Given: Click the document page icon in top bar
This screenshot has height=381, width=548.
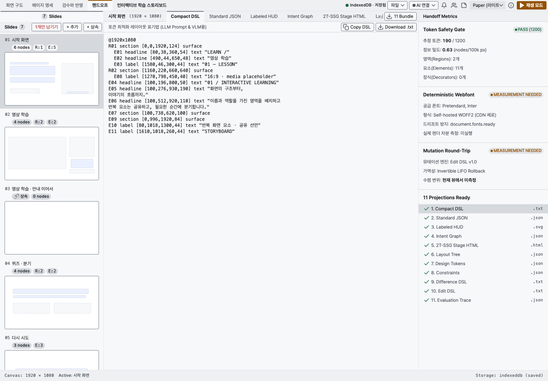Looking at the screenshot, I should (x=464, y=5).
